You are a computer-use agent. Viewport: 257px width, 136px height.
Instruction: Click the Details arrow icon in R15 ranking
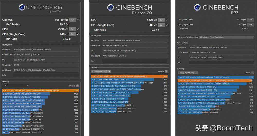click(x=77, y=86)
